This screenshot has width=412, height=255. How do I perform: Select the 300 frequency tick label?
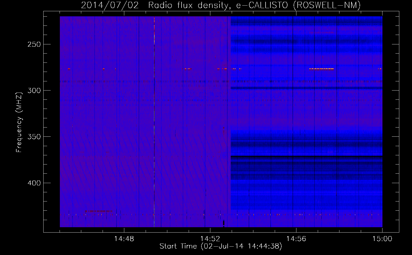(34, 91)
